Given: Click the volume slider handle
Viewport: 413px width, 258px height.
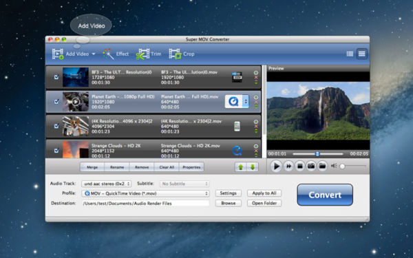Looking at the screenshot, I should (342, 166).
